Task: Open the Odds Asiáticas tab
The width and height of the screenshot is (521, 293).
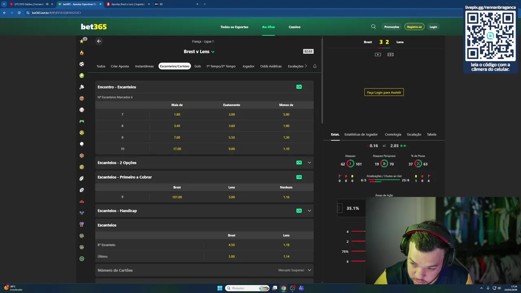Action: pos(271,66)
